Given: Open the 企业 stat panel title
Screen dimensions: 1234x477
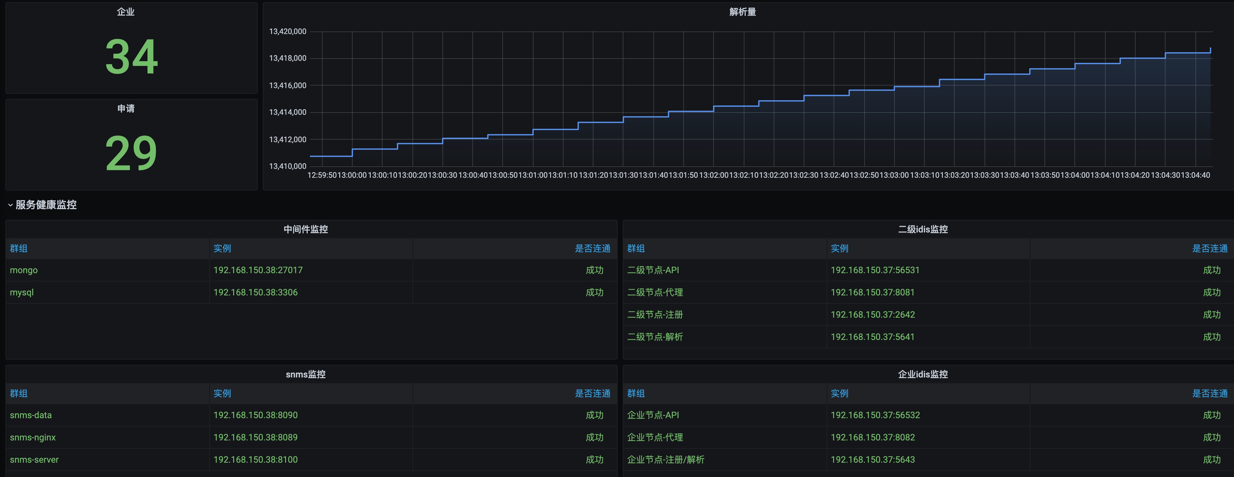Looking at the screenshot, I should point(126,12).
